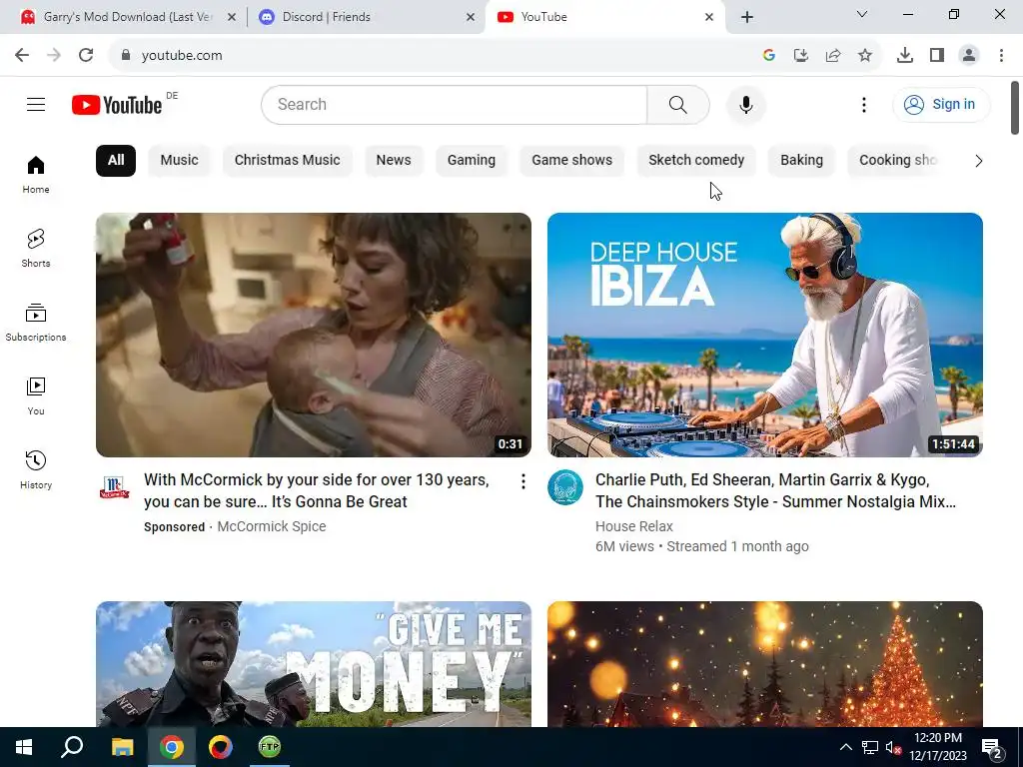1023x767 pixels.
Task: Bookmark this page with star icon
Action: click(x=864, y=56)
